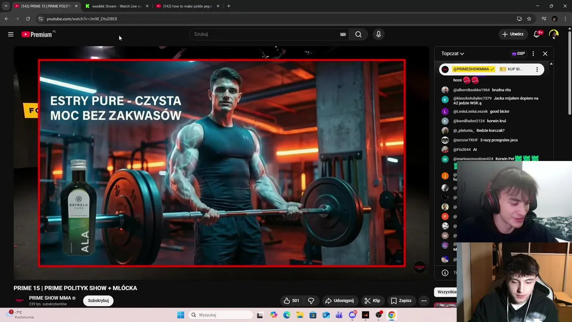
Task: Open PRIME SHOW MMA channel avatar
Action: [20, 301]
